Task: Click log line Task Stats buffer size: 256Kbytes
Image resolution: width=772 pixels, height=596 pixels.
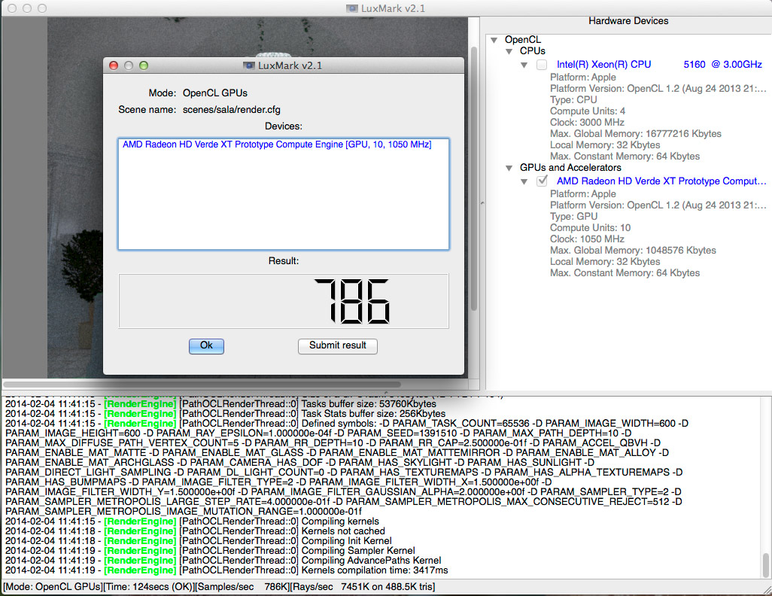Action: [225, 414]
